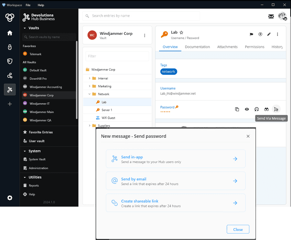Click the password generator icon with circular arrow
The width and height of the screenshot is (291, 240).
pos(257,109)
